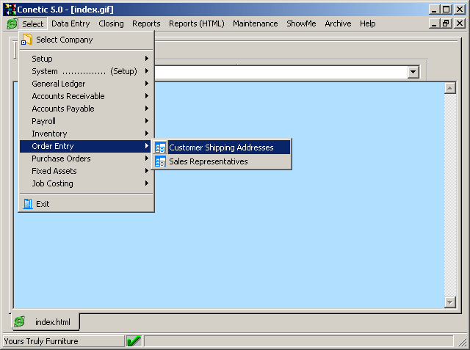Open the Maintenance menu

255,23
